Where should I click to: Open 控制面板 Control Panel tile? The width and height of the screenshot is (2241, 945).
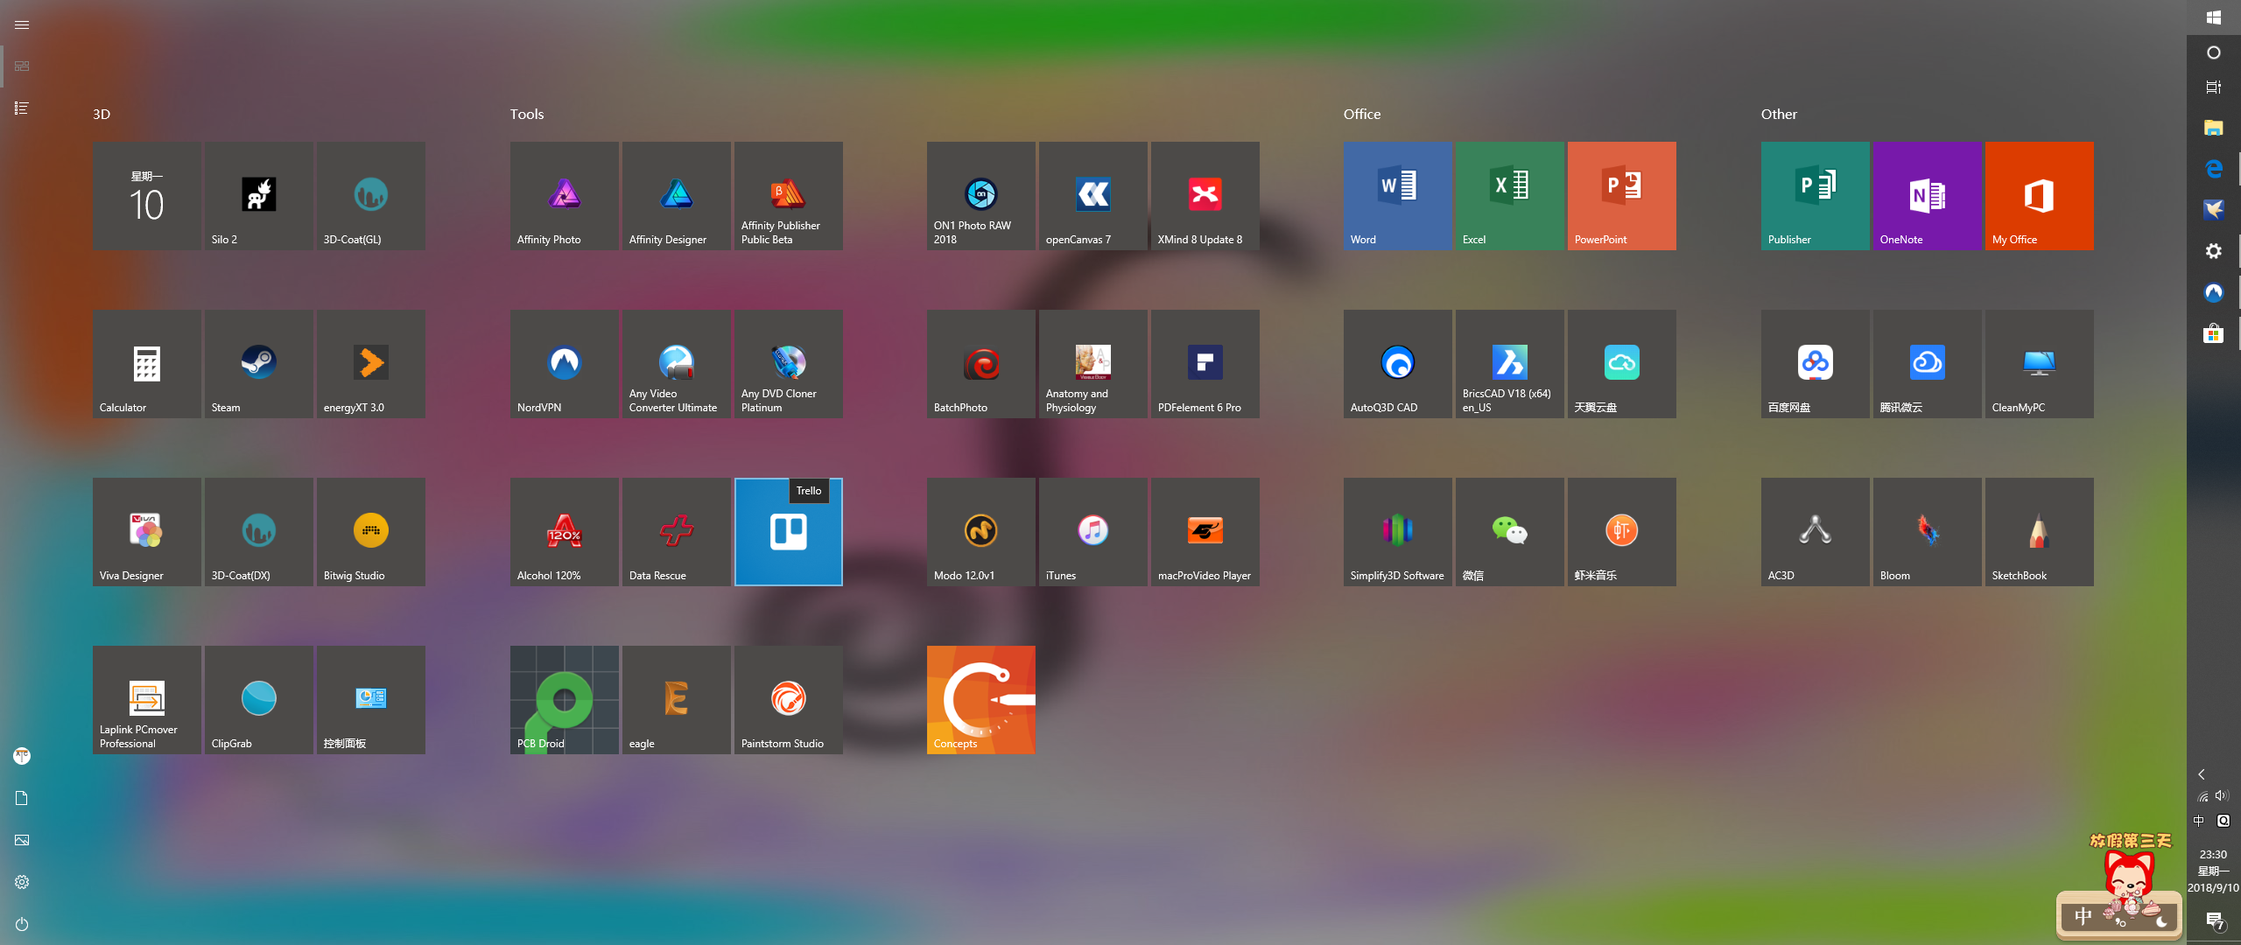370,700
